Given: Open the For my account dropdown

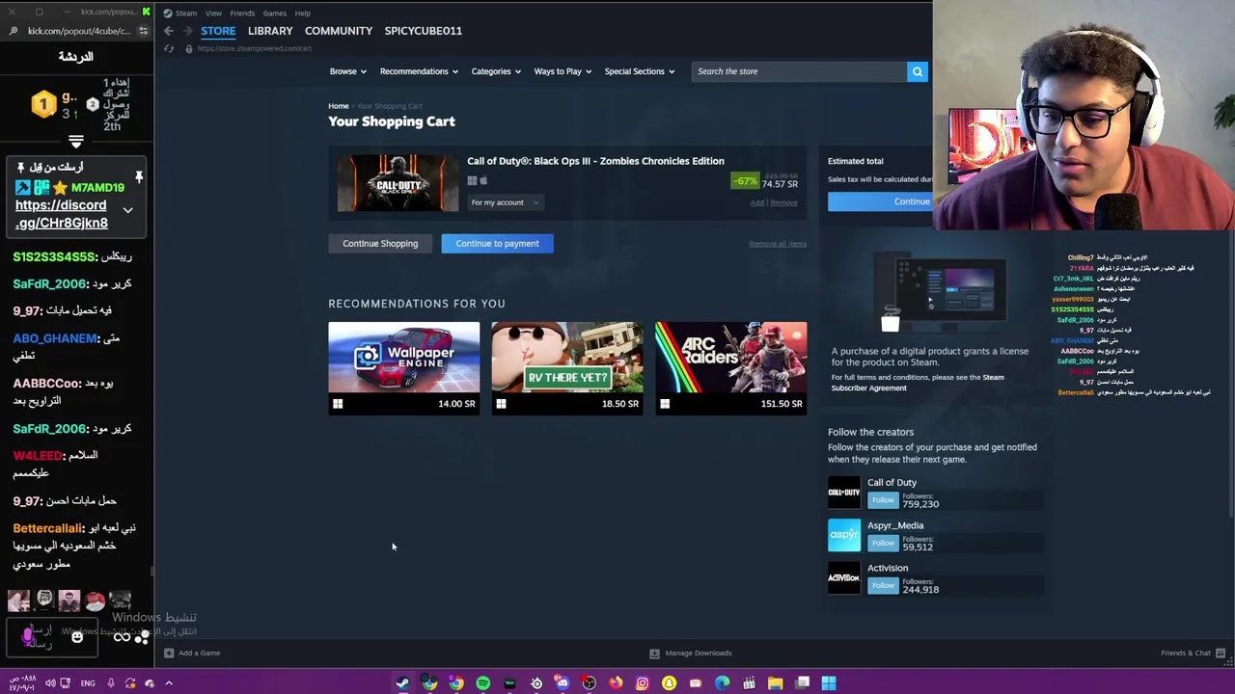Looking at the screenshot, I should click(x=505, y=202).
